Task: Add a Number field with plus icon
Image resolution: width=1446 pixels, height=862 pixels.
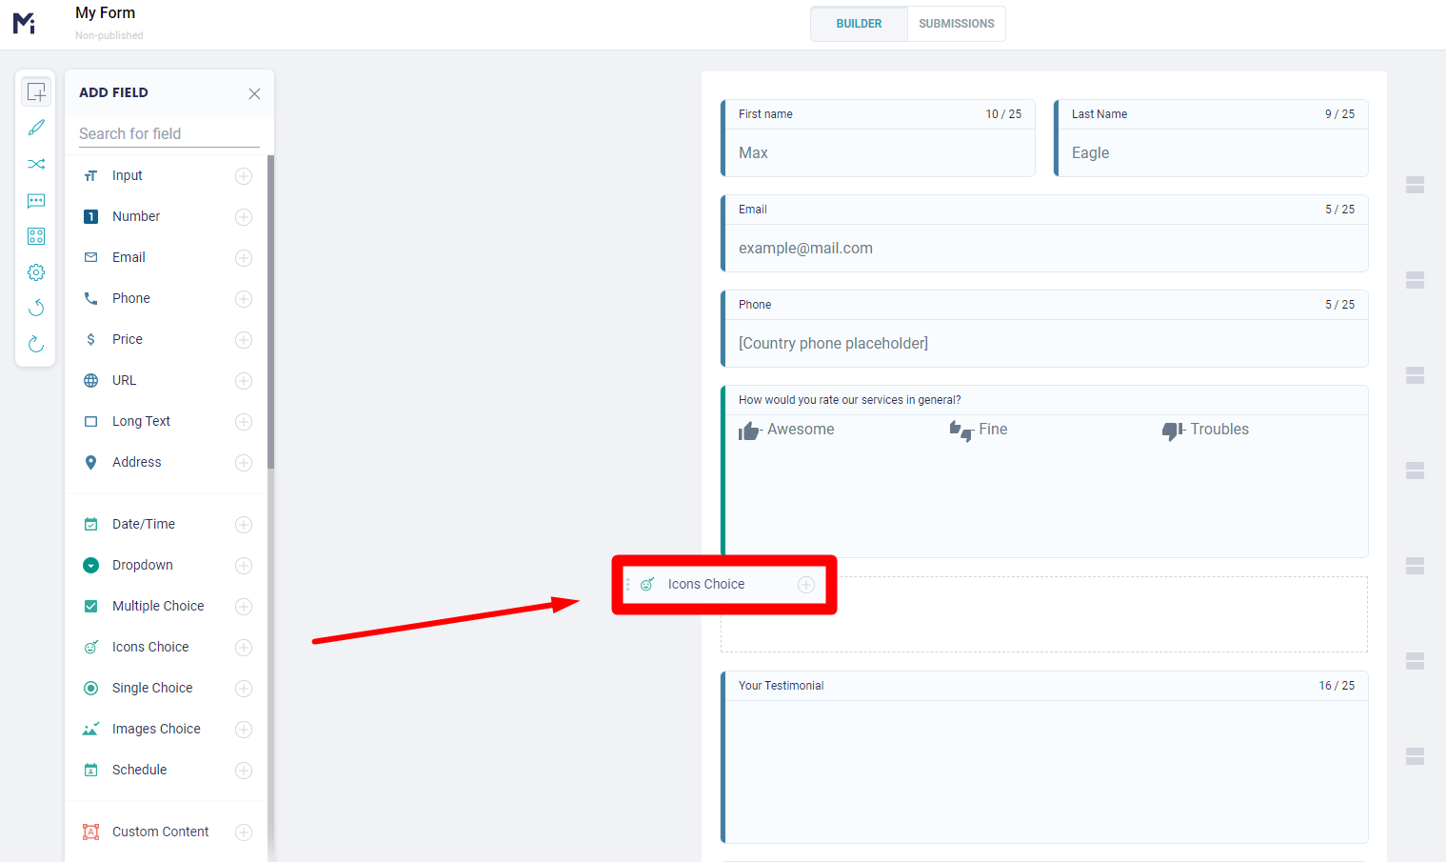Action: 244,217
